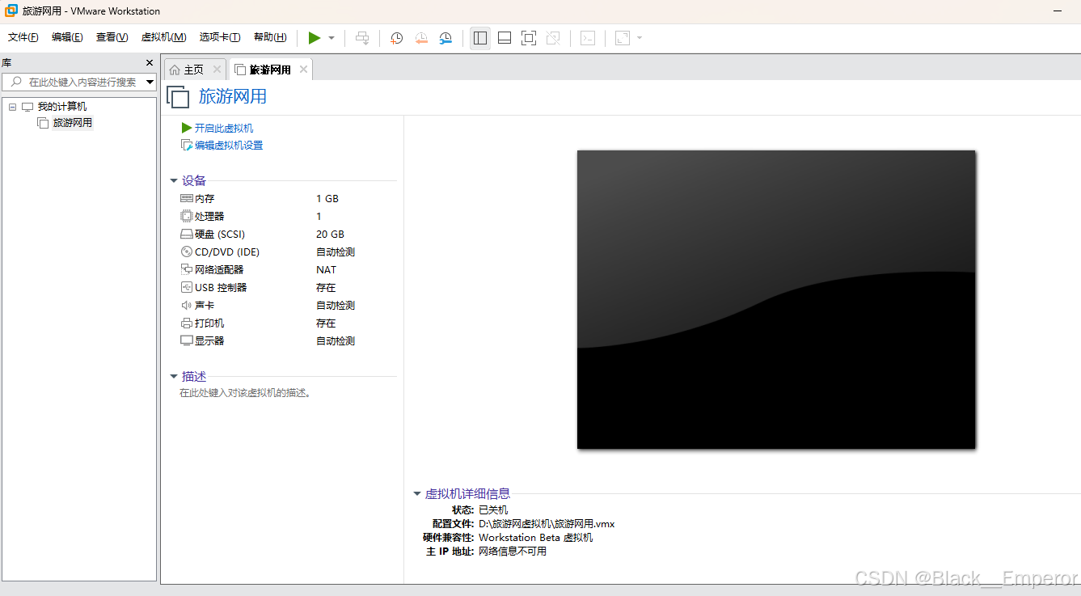The width and height of the screenshot is (1081, 596).
Task: Click the stretch guest display icon
Action: pyautogui.click(x=623, y=38)
